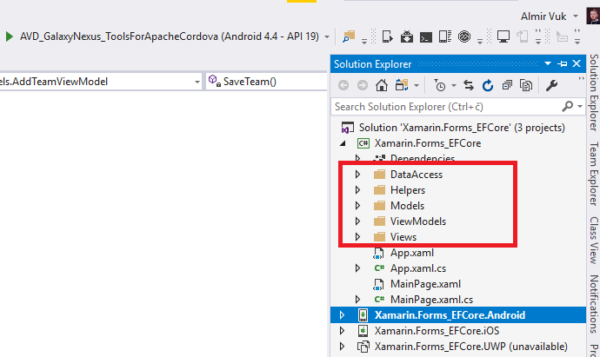Collapse the Xamarin.Forms_EFCore project node
The image size is (600, 357).
(343, 143)
